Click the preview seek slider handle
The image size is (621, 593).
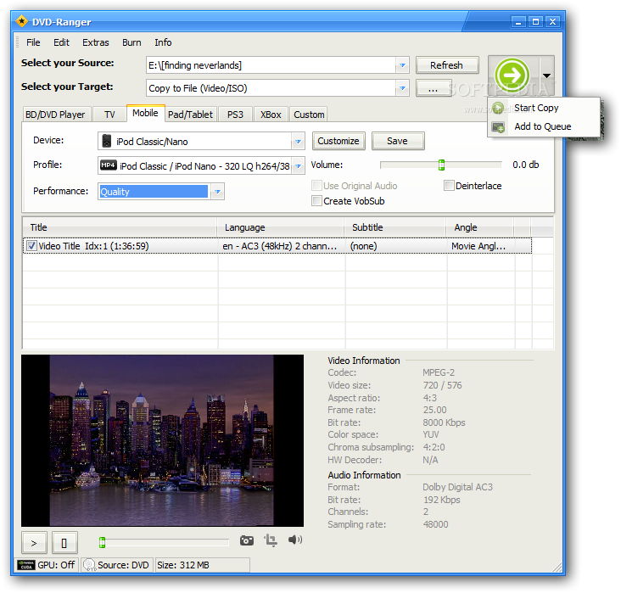tap(102, 542)
